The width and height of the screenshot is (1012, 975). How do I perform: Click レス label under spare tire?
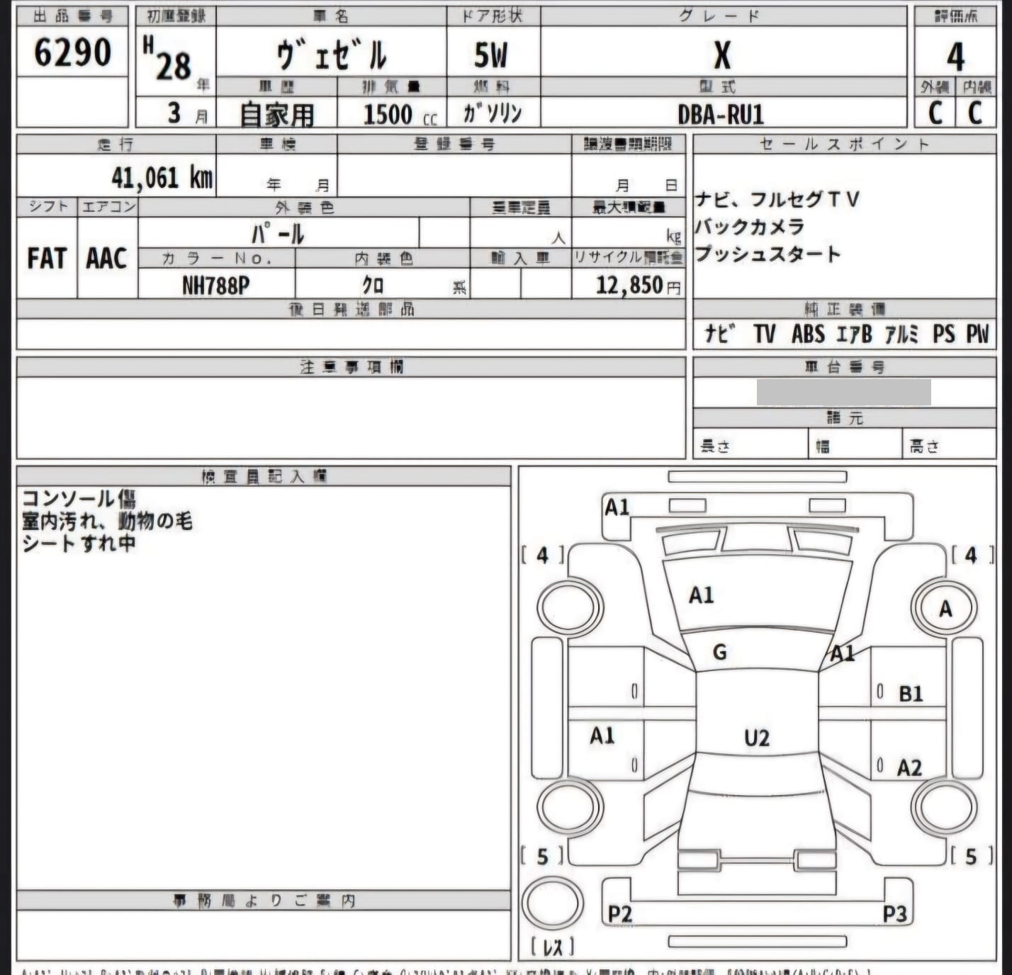pyautogui.click(x=553, y=947)
